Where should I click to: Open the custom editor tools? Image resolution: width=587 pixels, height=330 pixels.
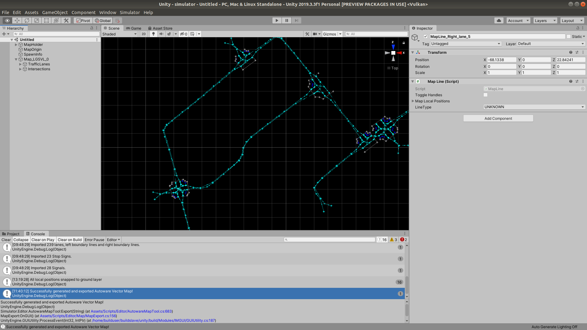tap(66, 20)
